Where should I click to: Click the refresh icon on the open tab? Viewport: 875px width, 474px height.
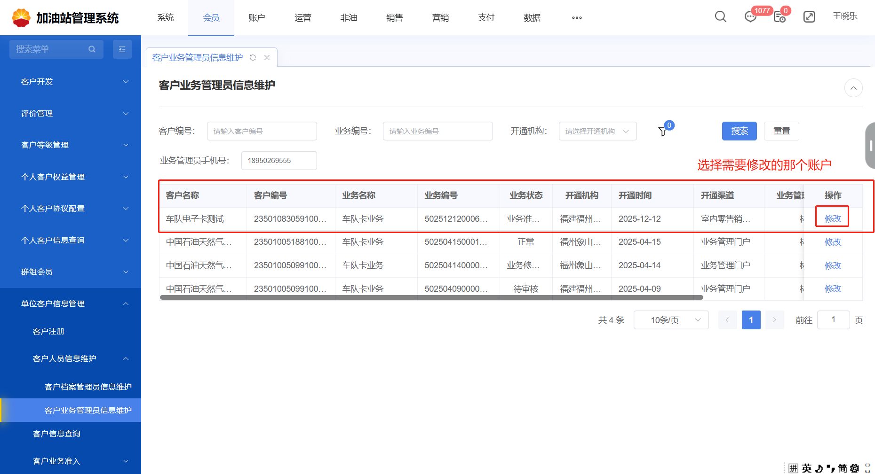click(x=253, y=57)
